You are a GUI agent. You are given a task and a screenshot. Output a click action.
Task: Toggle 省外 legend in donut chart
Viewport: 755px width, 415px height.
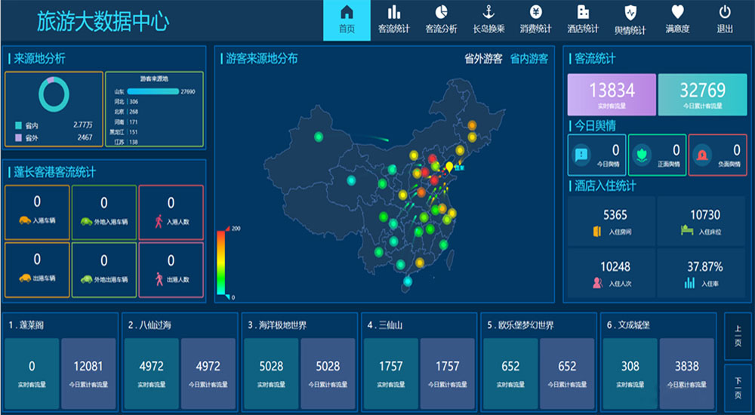click(x=26, y=137)
